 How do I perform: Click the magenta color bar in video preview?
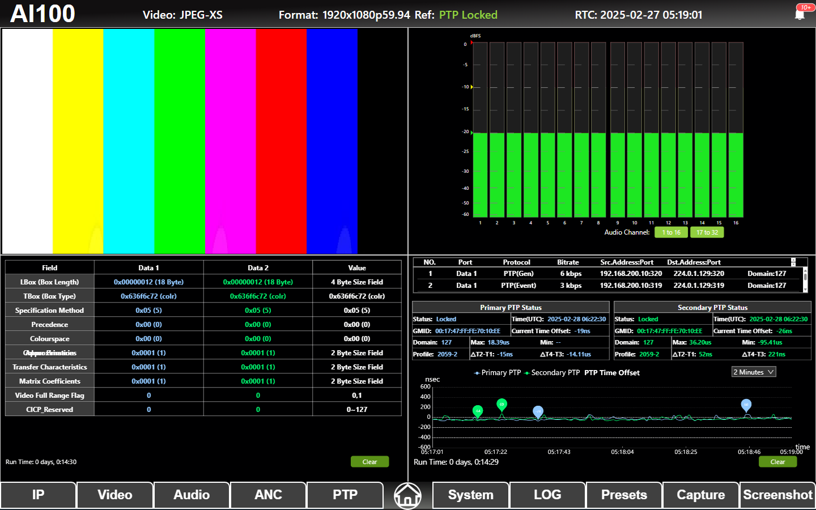(x=230, y=141)
